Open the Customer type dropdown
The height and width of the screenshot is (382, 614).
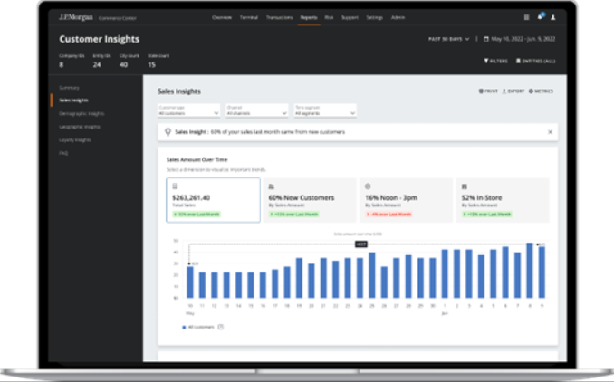point(188,110)
